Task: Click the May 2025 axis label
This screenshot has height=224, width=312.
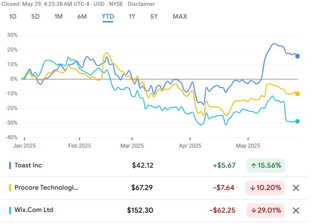Action: pos(248,146)
